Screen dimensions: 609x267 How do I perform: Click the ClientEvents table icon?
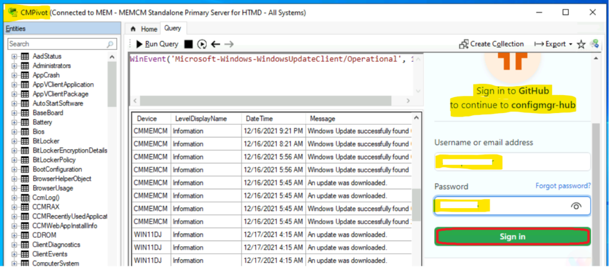(24, 254)
